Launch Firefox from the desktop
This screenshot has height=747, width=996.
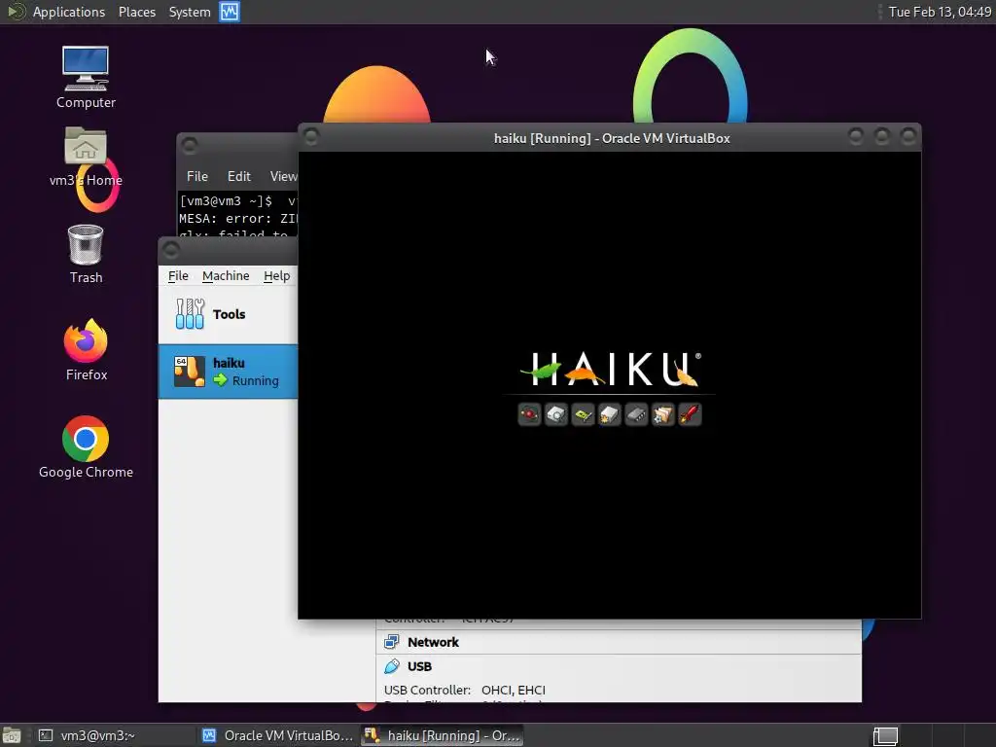[x=86, y=350]
